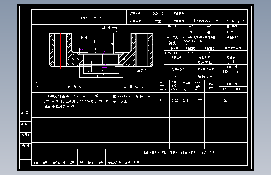The width and height of the screenshot is (271, 175).
Task: Select the 设备编号 label cell
Action: coord(209,48)
